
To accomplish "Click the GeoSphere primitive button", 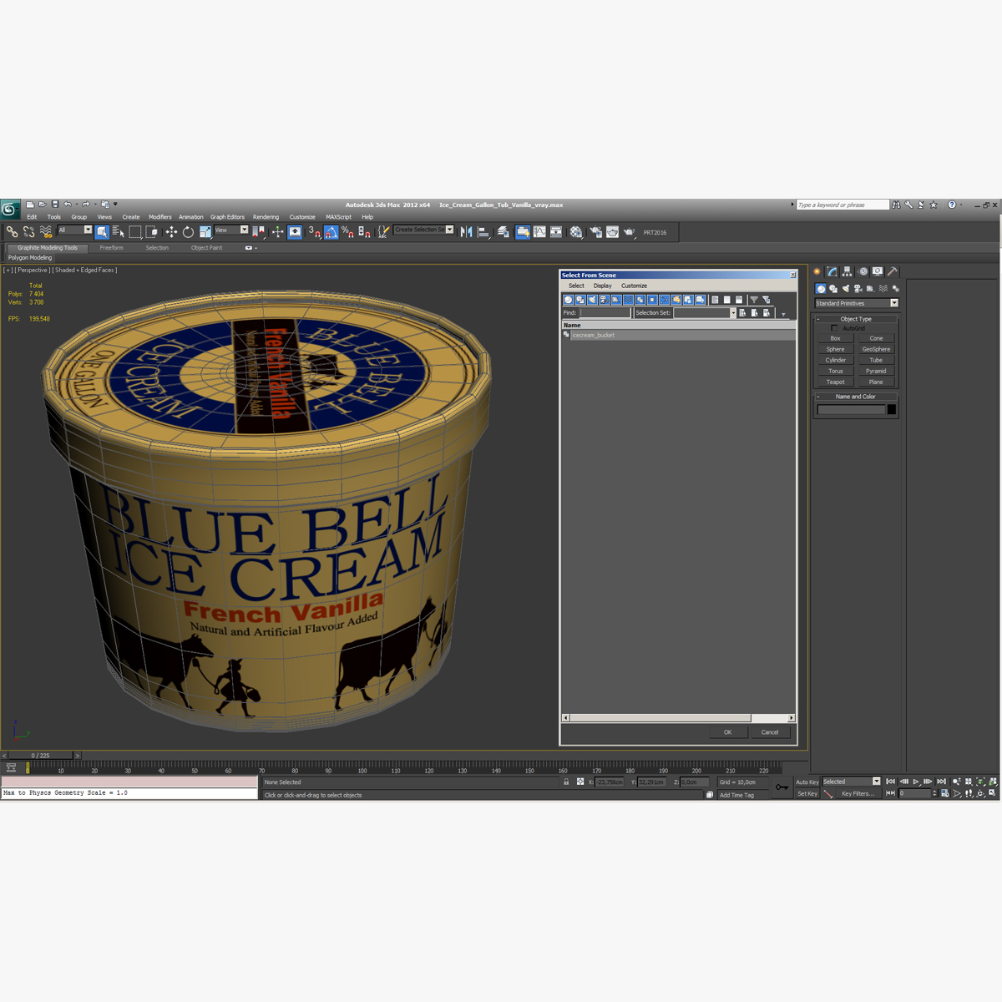I will pyautogui.click(x=876, y=349).
